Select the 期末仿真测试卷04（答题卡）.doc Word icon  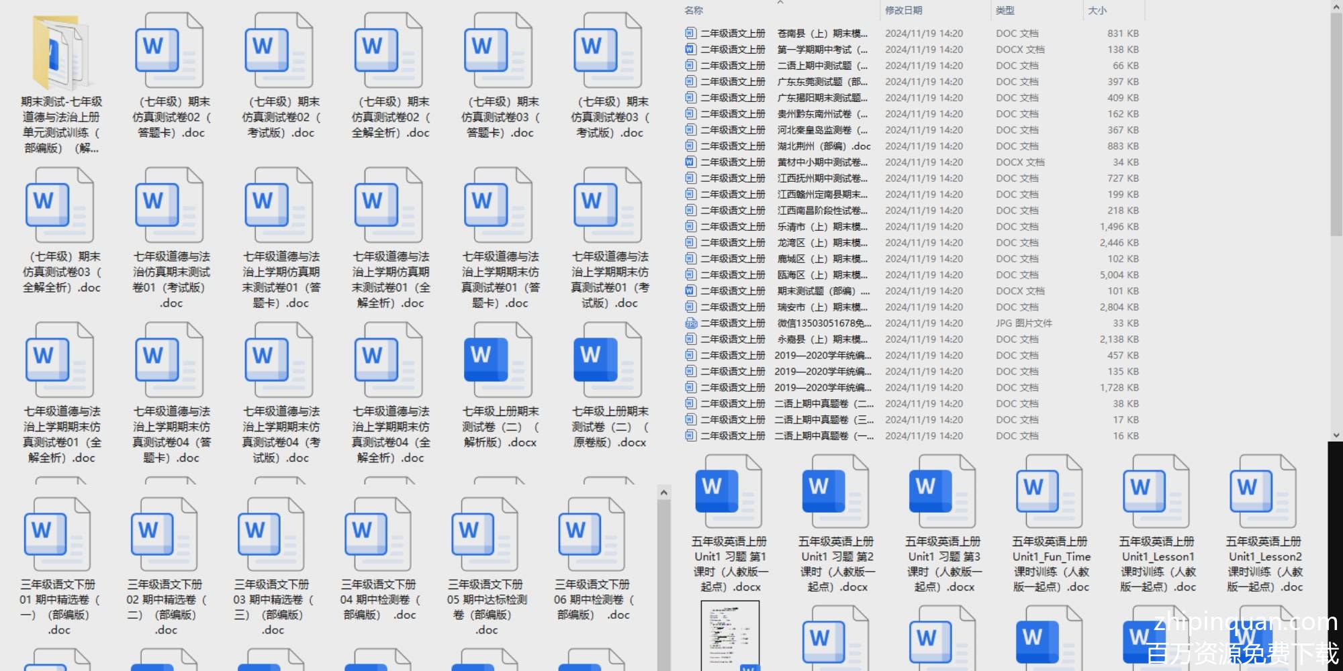coord(170,360)
